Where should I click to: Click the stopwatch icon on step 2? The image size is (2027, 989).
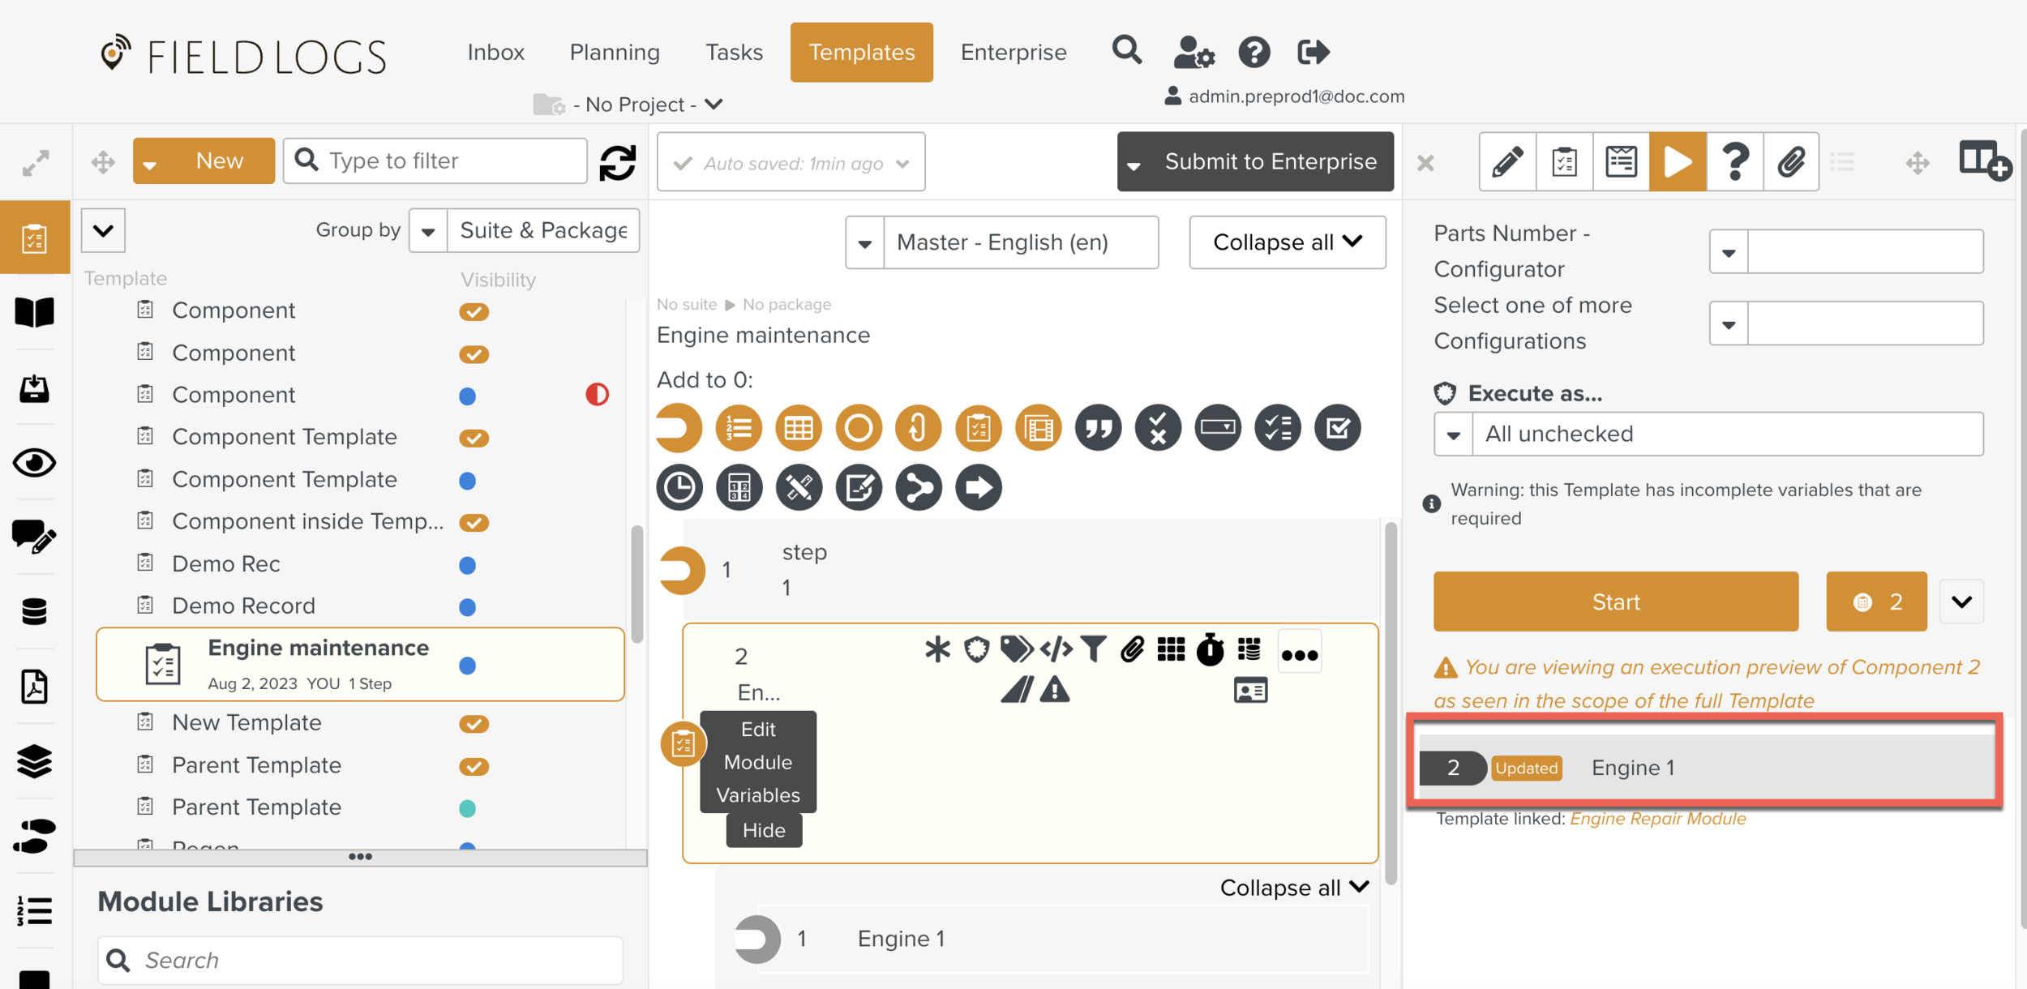tap(1211, 649)
